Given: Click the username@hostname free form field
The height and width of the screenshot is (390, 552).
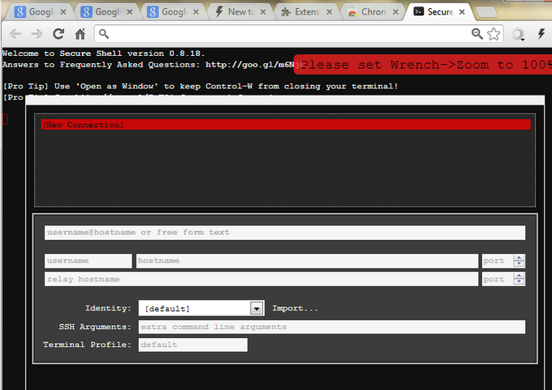Looking at the screenshot, I should click(x=285, y=233).
